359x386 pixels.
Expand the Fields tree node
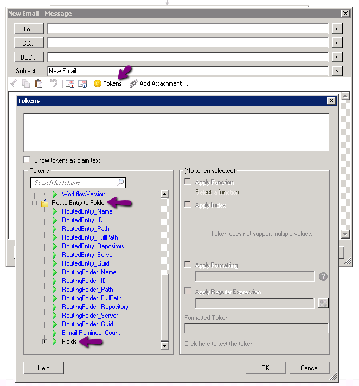click(44, 342)
